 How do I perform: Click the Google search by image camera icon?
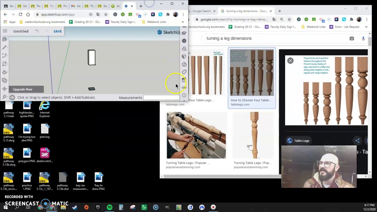click(x=352, y=39)
